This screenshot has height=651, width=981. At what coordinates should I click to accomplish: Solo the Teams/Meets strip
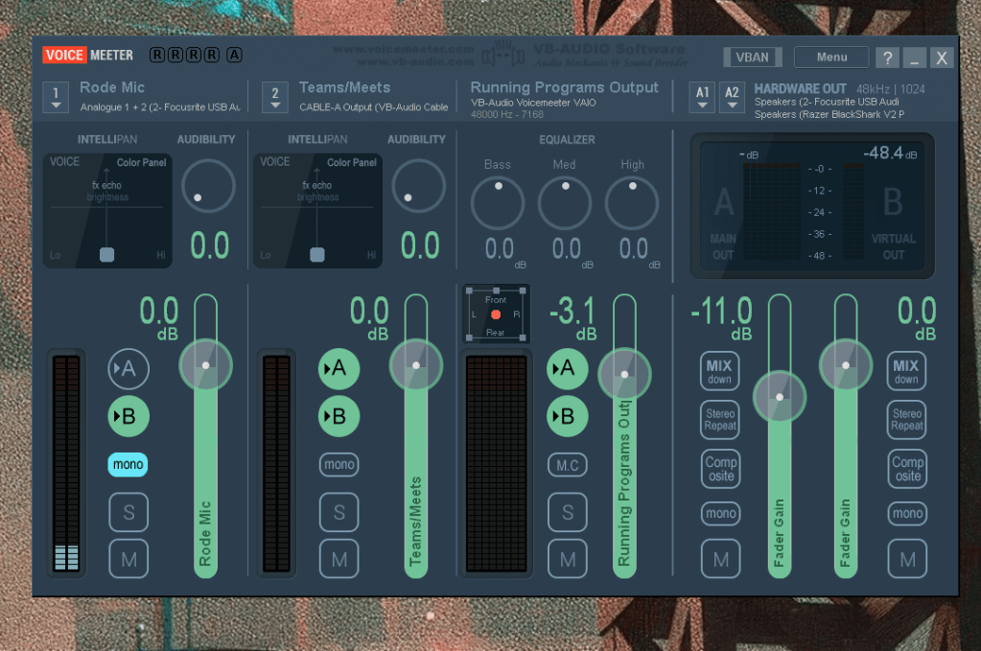point(339,512)
